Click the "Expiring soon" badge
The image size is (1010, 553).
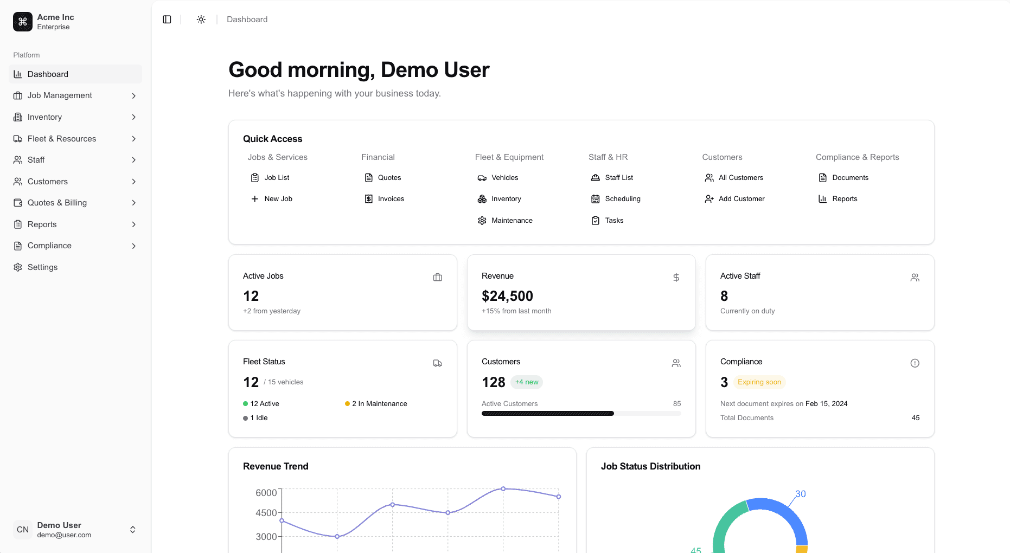coord(759,382)
